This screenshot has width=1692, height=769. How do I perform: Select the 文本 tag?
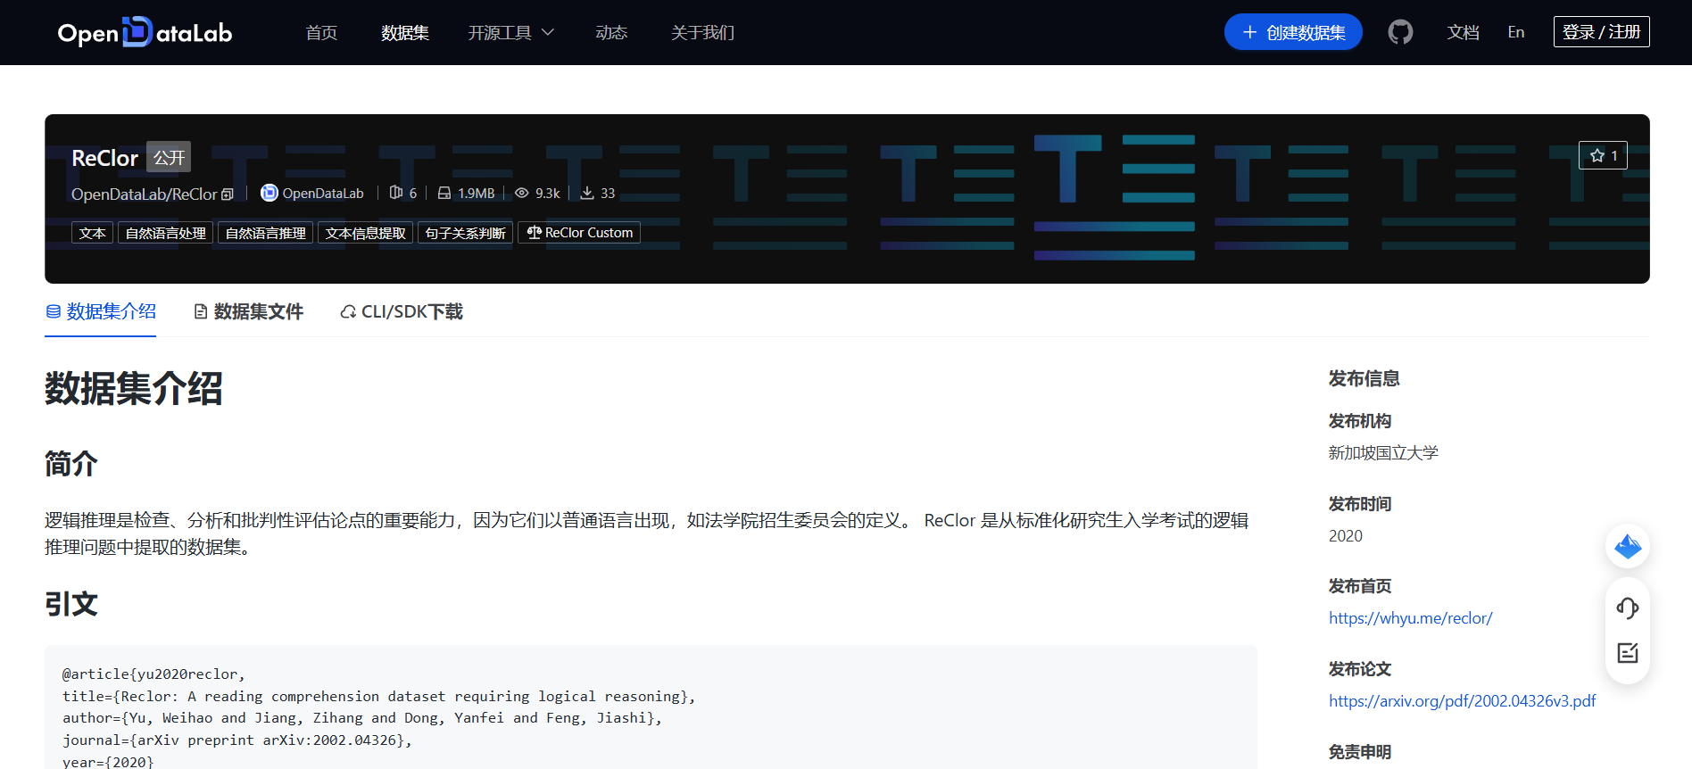92,233
